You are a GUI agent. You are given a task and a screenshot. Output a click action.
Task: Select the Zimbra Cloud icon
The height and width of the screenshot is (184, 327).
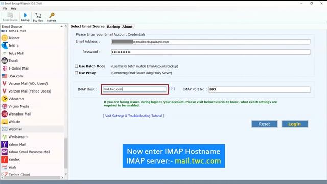pyautogui.click(x=5, y=174)
